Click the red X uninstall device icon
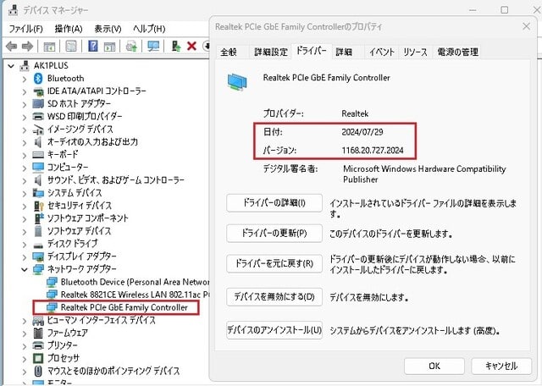Viewport: 542px width, 386px height. coord(191,46)
